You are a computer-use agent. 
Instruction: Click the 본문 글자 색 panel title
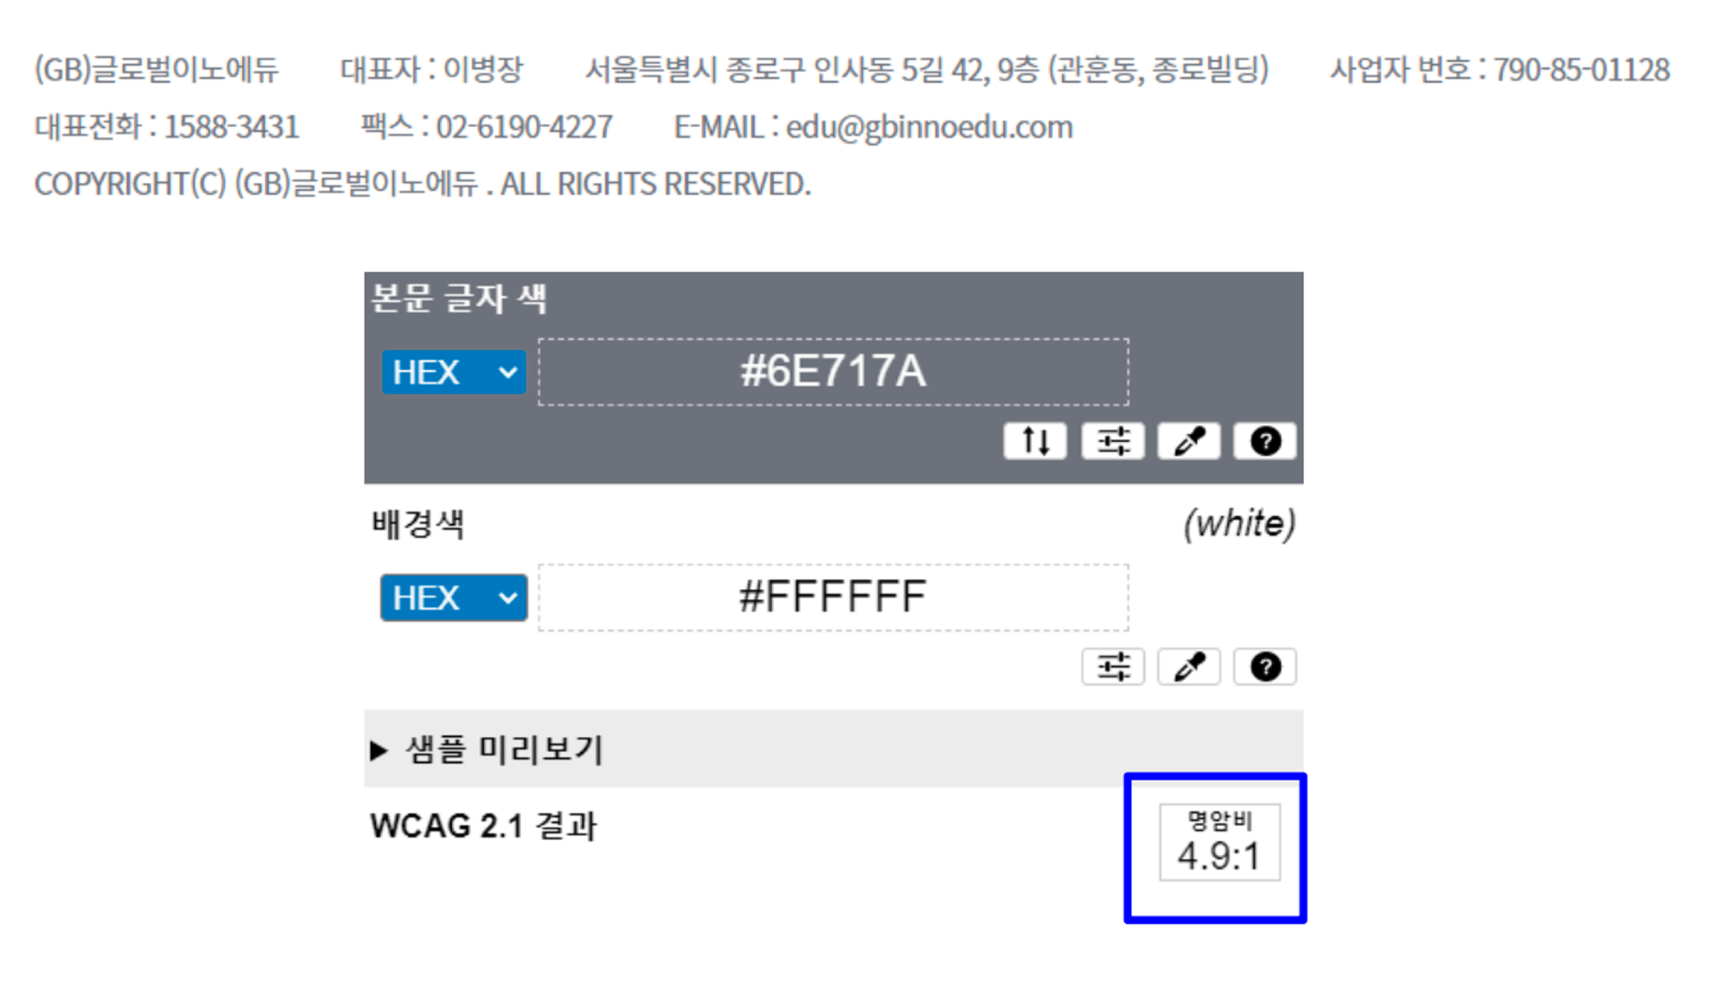pyautogui.click(x=459, y=298)
